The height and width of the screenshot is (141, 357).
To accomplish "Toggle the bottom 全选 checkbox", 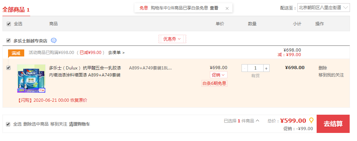I will coord(8,124).
